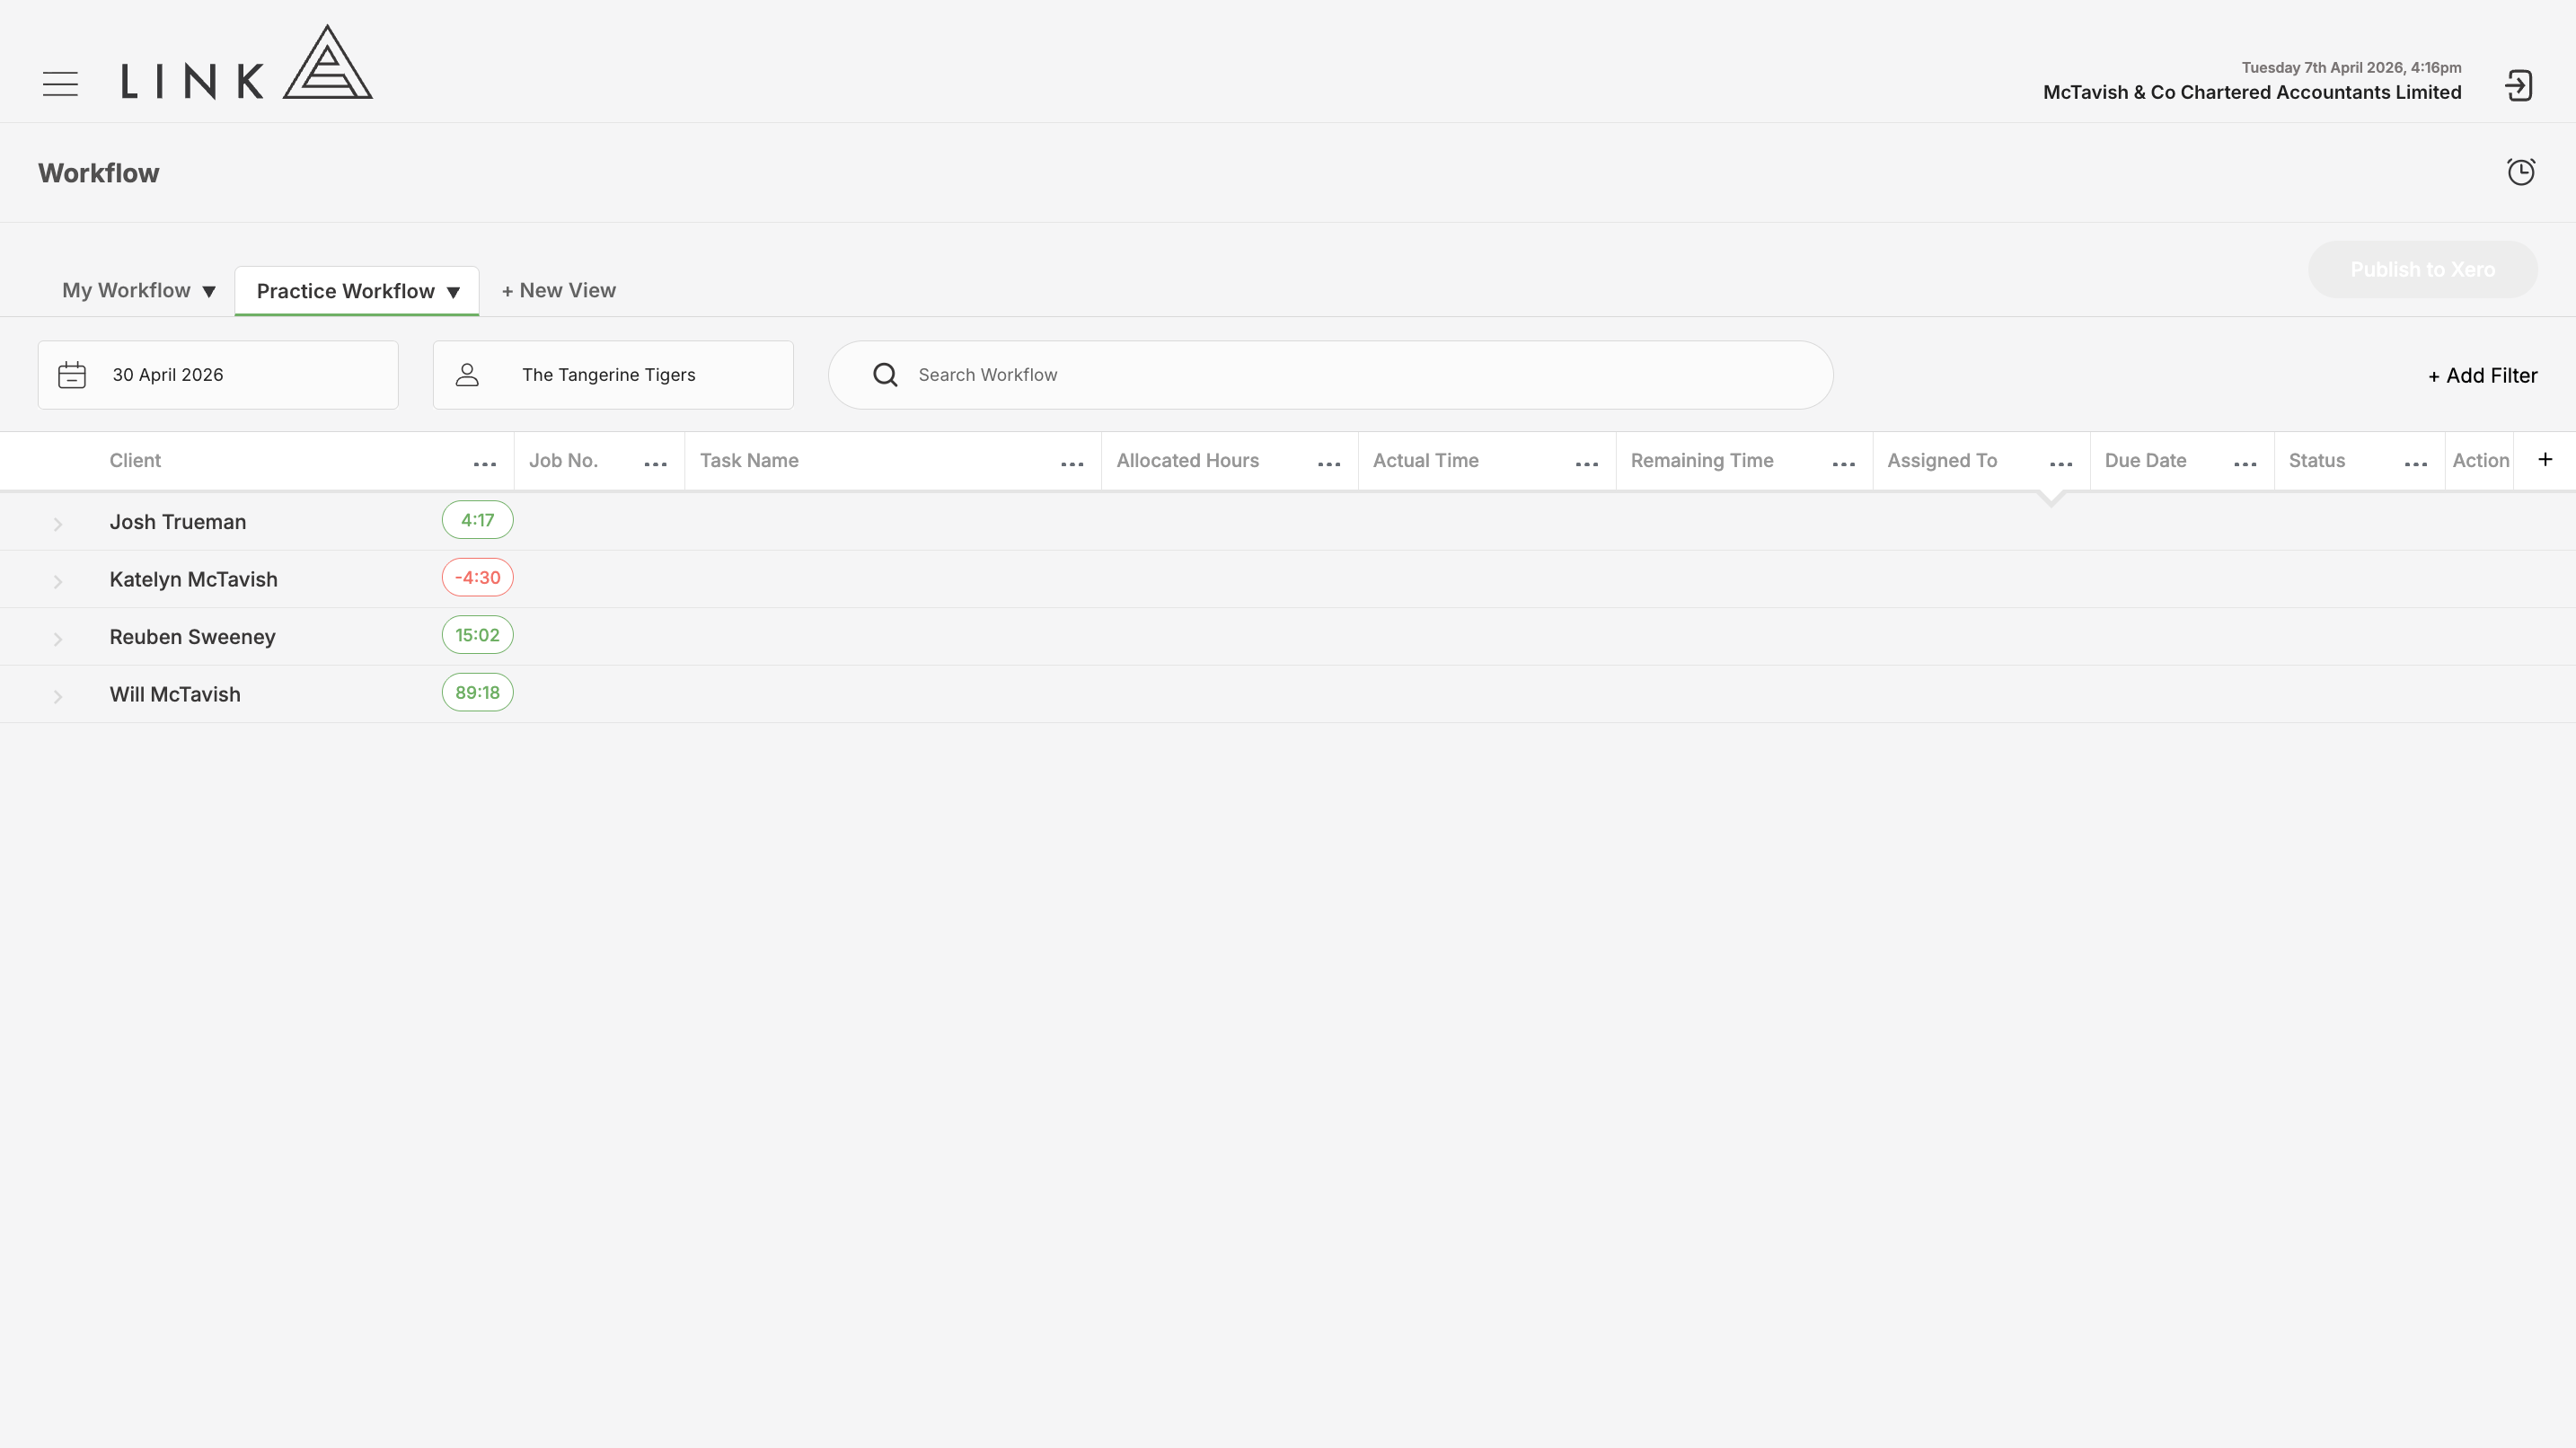2576x1448 pixels.
Task: Click + Add Filter
Action: [x=2483, y=375]
